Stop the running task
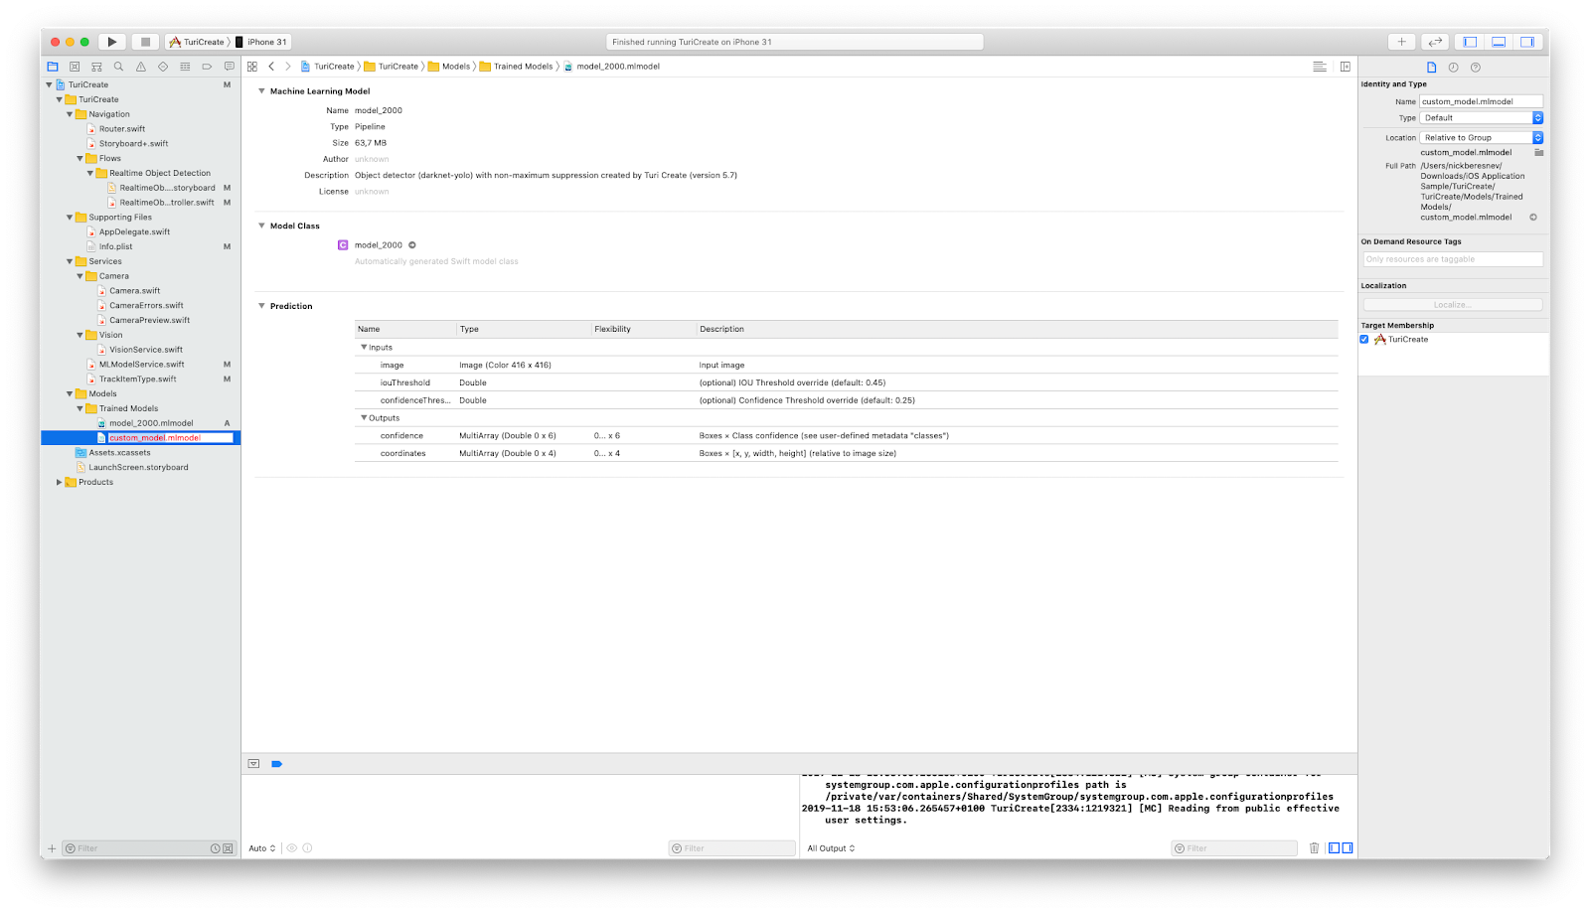Screen dimensions: 1590x913 (x=145, y=42)
